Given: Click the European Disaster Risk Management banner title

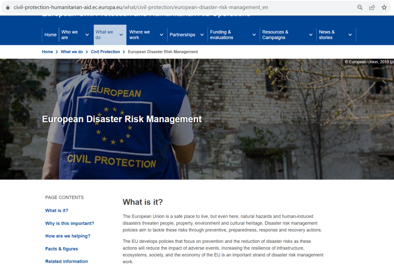Looking at the screenshot, I should (122, 119).
